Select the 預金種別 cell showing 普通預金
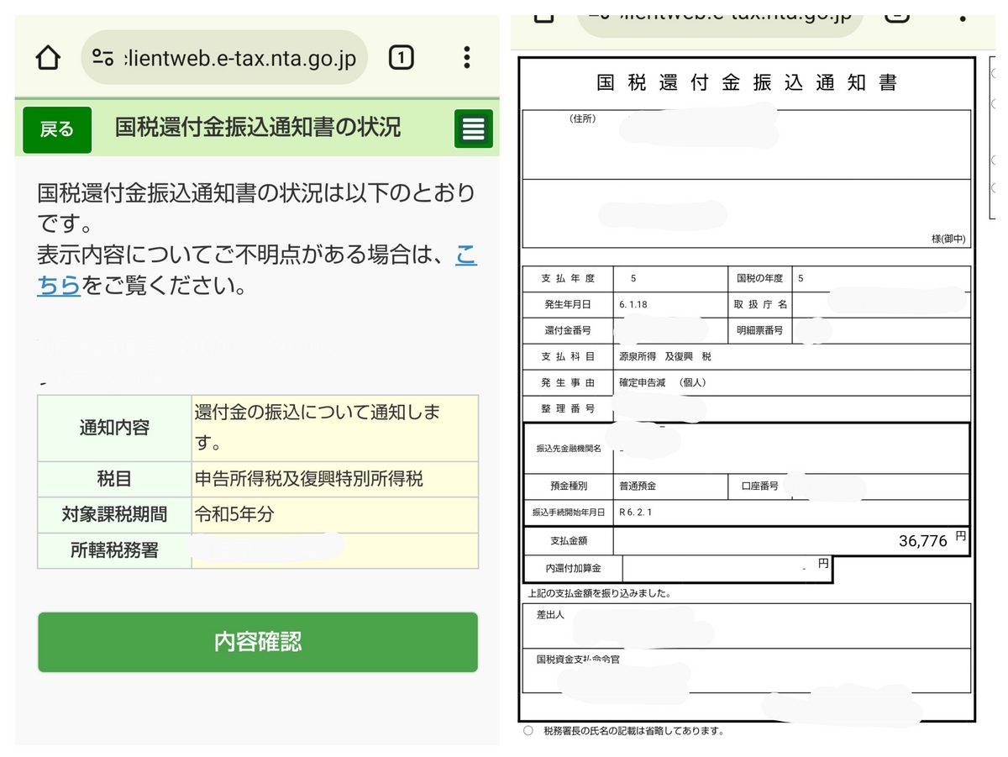 click(640, 487)
